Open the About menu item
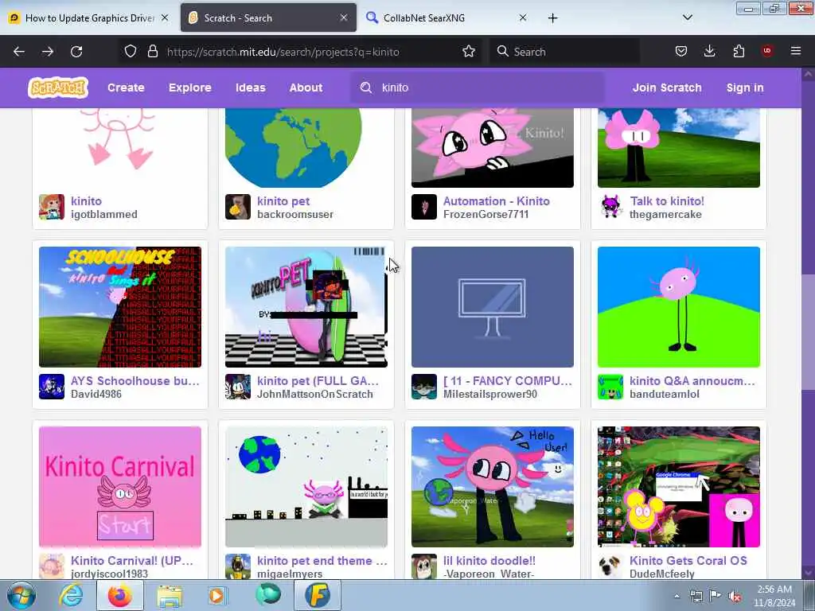Screen dimensions: 815x611 point(306,88)
